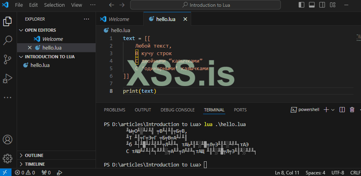The height and width of the screenshot is (176, 361).
Task: Open the Run and Debug view
Action: click(8, 78)
